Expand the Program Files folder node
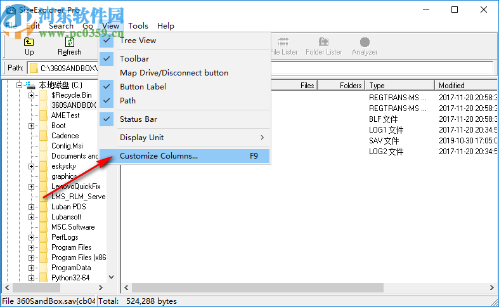Image resolution: width=499 pixels, height=307 pixels. 31,247
